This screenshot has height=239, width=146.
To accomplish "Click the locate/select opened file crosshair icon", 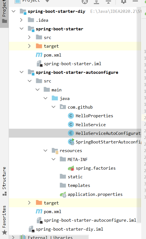I will [85, 1].
